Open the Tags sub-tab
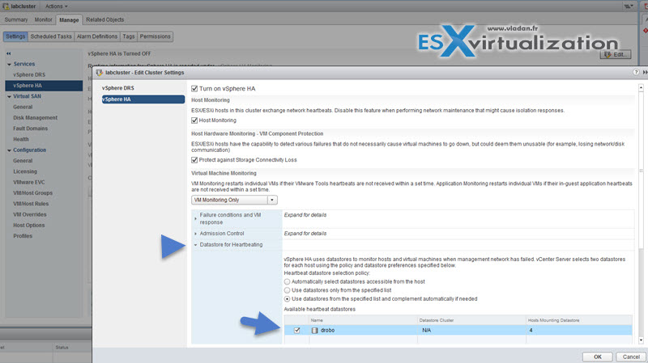The image size is (648, 363). click(x=129, y=36)
